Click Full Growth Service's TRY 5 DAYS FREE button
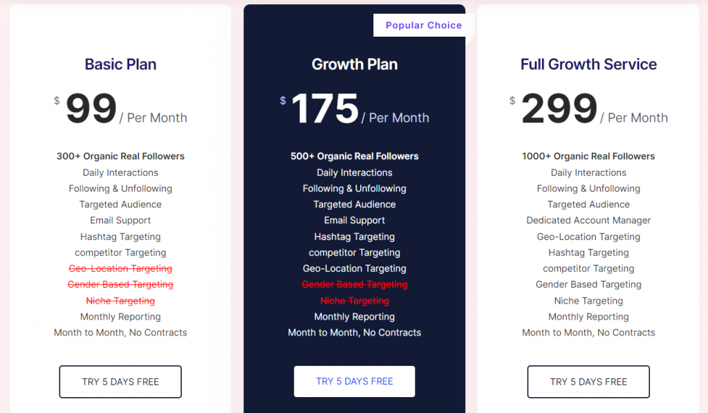 588,382
